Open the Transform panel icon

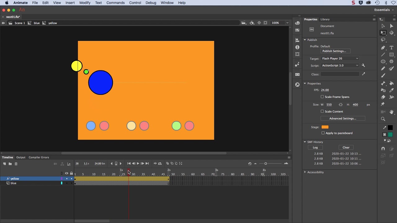297,54
